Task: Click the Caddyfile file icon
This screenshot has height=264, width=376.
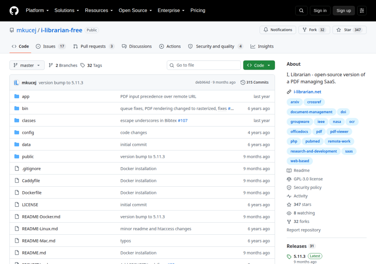Action: [17, 180]
